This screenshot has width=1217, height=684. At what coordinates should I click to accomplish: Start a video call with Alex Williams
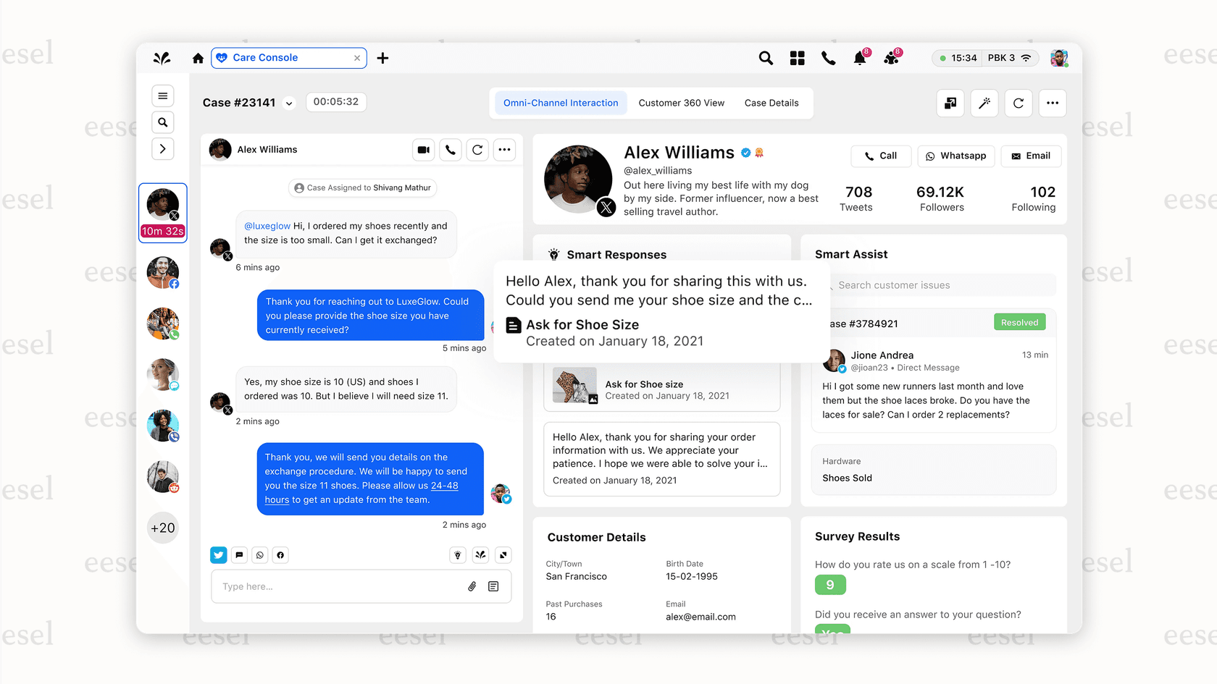424,149
